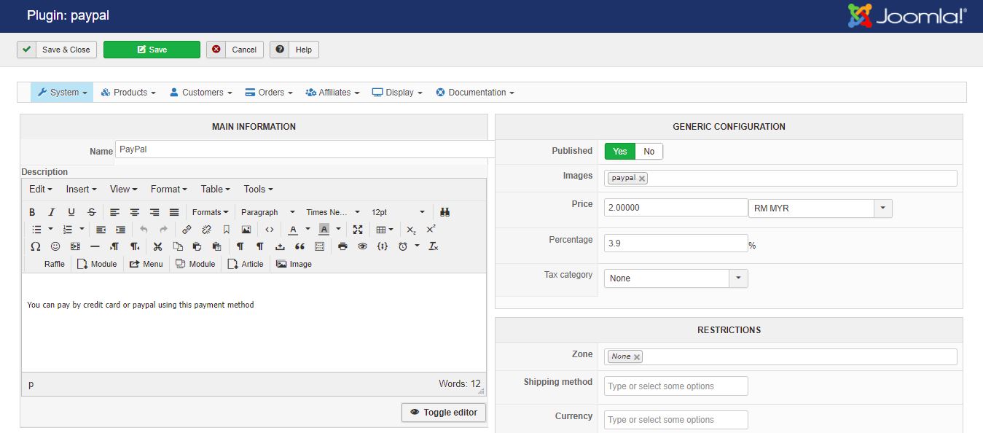This screenshot has width=983, height=433.
Task: Open the Tax category dropdown
Action: coord(676,278)
